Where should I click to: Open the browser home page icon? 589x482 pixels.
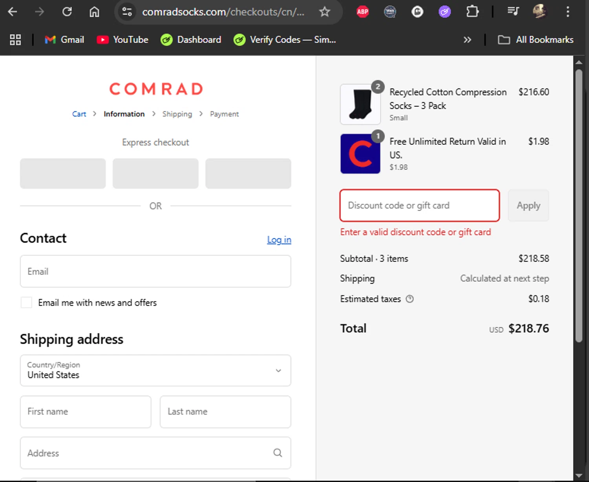(94, 12)
